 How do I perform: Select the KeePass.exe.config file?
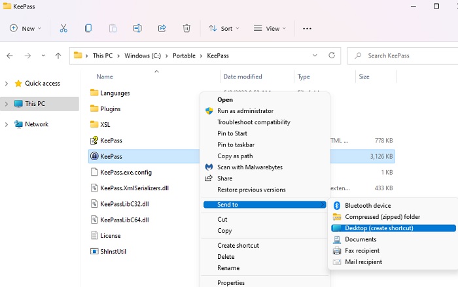click(126, 172)
